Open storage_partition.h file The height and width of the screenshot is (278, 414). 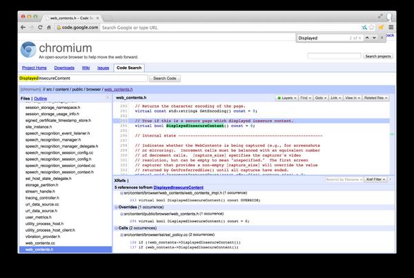click(41, 185)
